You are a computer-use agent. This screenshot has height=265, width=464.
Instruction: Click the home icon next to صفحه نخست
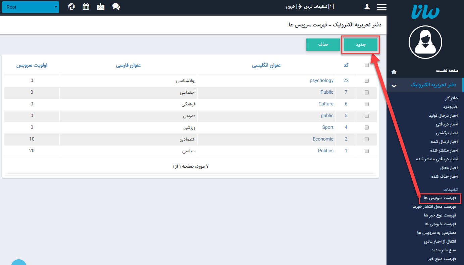click(x=394, y=72)
